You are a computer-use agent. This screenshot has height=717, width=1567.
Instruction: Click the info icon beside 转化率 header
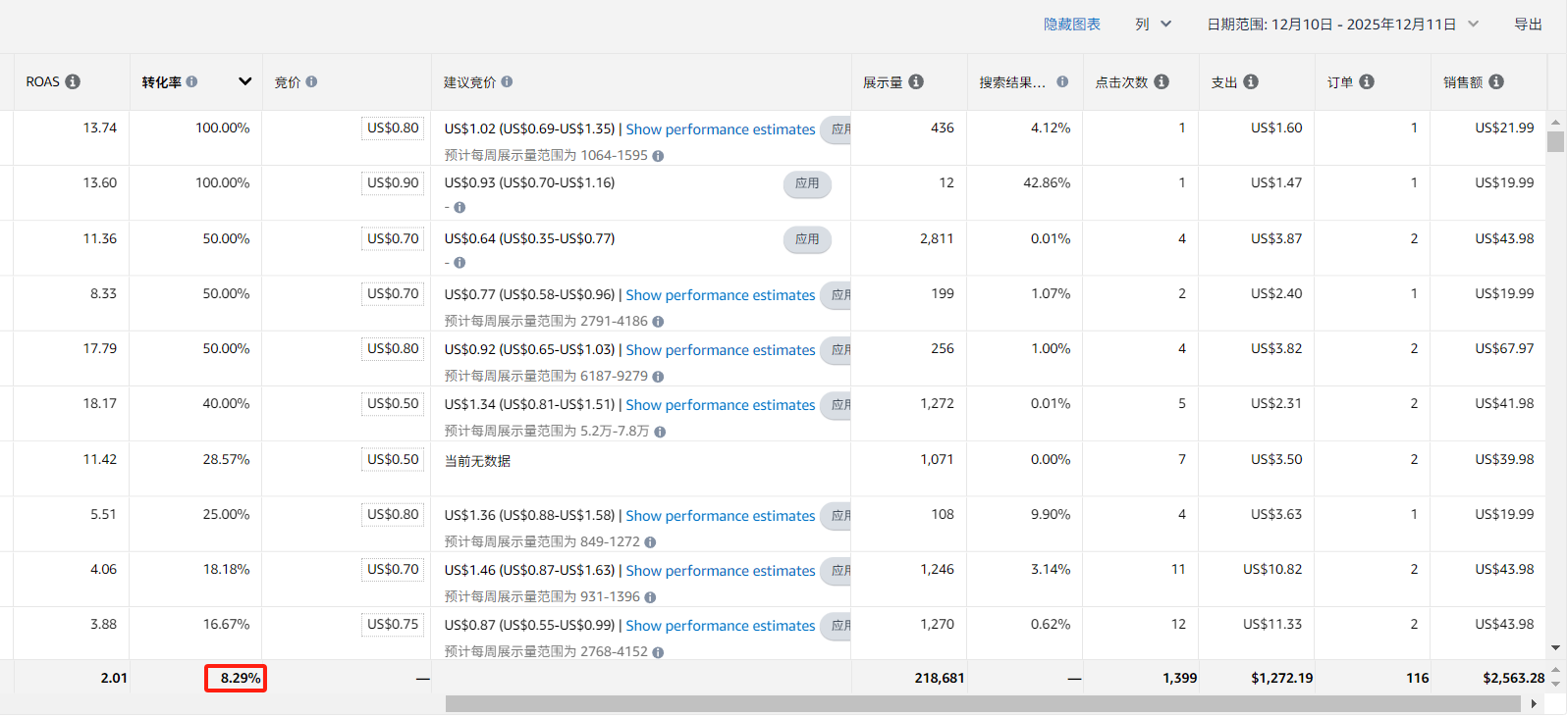191,82
